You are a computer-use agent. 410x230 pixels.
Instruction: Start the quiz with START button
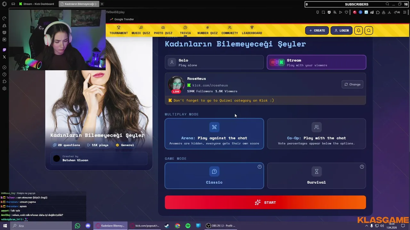[265, 203]
